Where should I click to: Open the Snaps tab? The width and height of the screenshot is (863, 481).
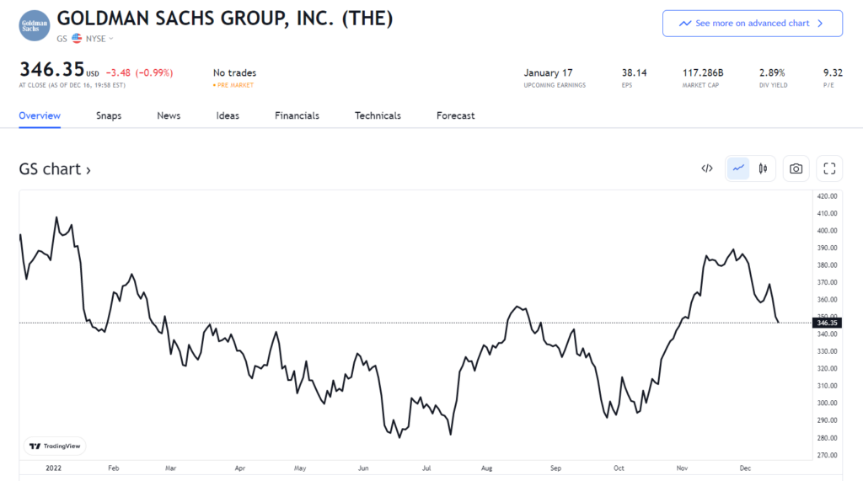[109, 115]
